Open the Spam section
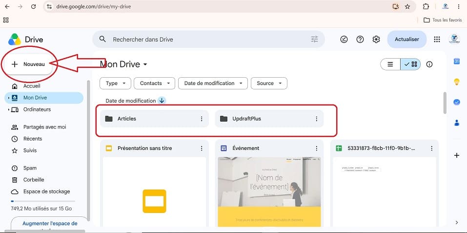The image size is (467, 233). point(30,168)
